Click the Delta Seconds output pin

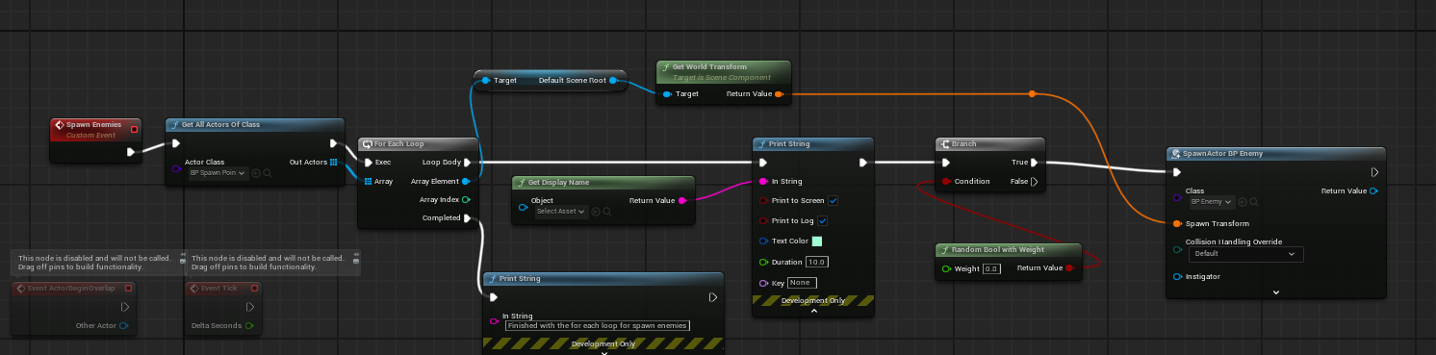point(249,325)
